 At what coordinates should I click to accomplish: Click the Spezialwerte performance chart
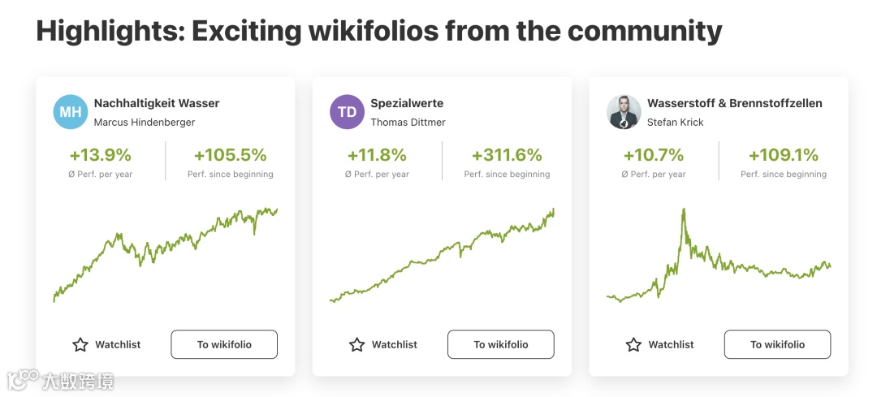click(443, 253)
